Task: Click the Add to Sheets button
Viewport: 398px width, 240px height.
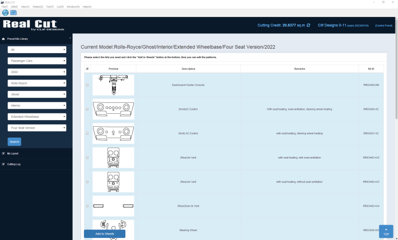Action: point(104,234)
